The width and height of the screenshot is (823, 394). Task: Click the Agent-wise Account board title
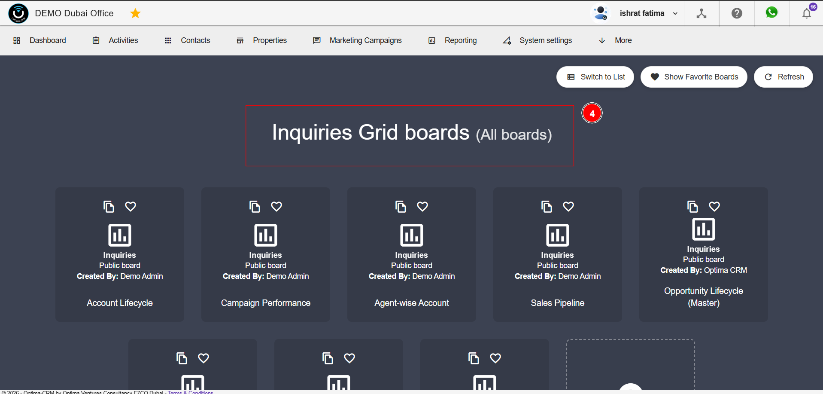(x=412, y=303)
